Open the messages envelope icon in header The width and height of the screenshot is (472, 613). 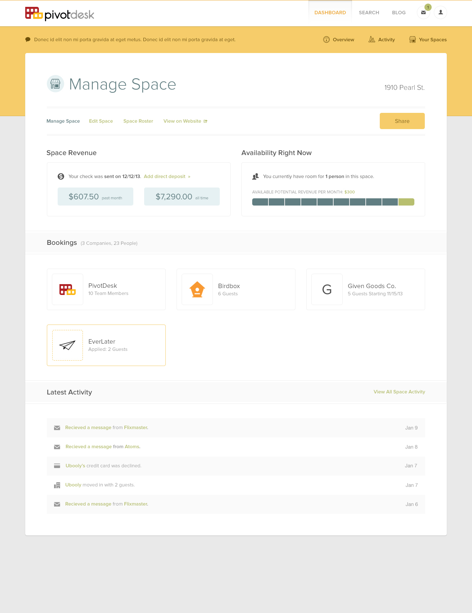[x=423, y=13]
